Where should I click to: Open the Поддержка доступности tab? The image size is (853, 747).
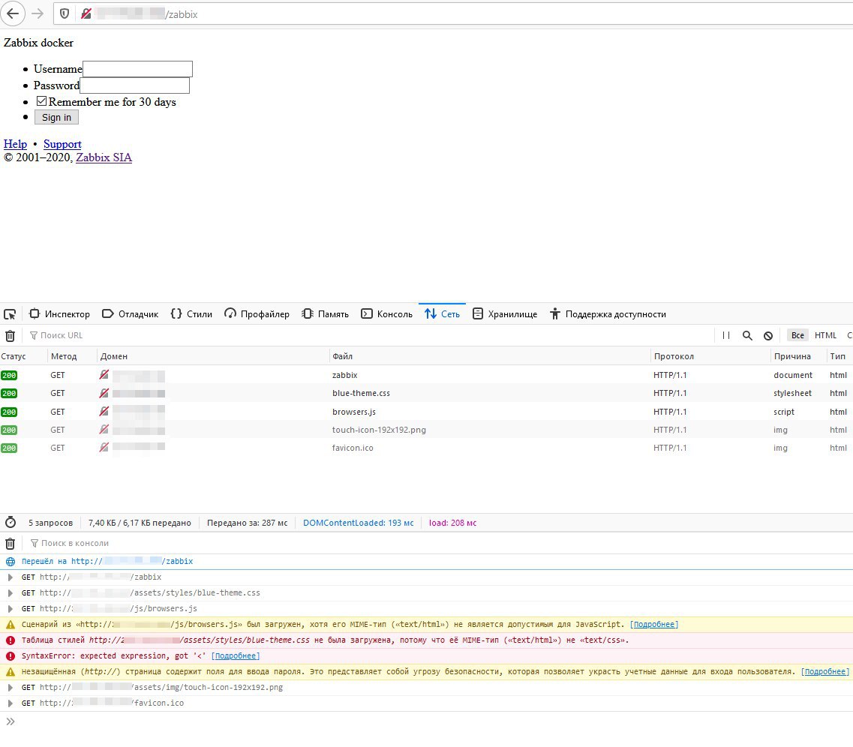pyautogui.click(x=608, y=314)
